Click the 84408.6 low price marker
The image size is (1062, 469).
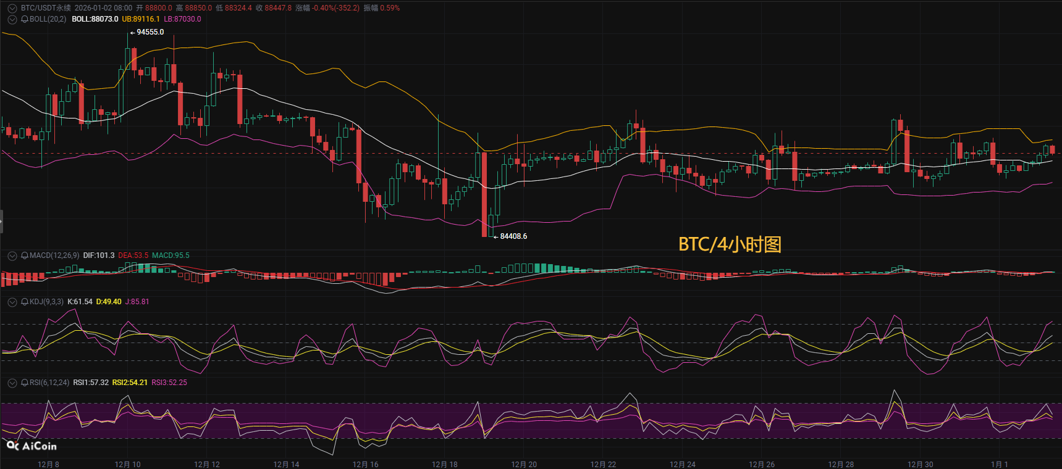click(513, 236)
